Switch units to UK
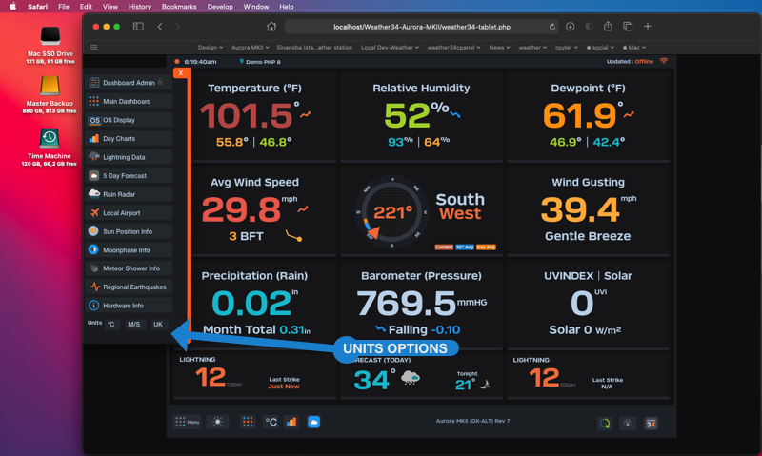The height and width of the screenshot is (456, 762). 158,324
